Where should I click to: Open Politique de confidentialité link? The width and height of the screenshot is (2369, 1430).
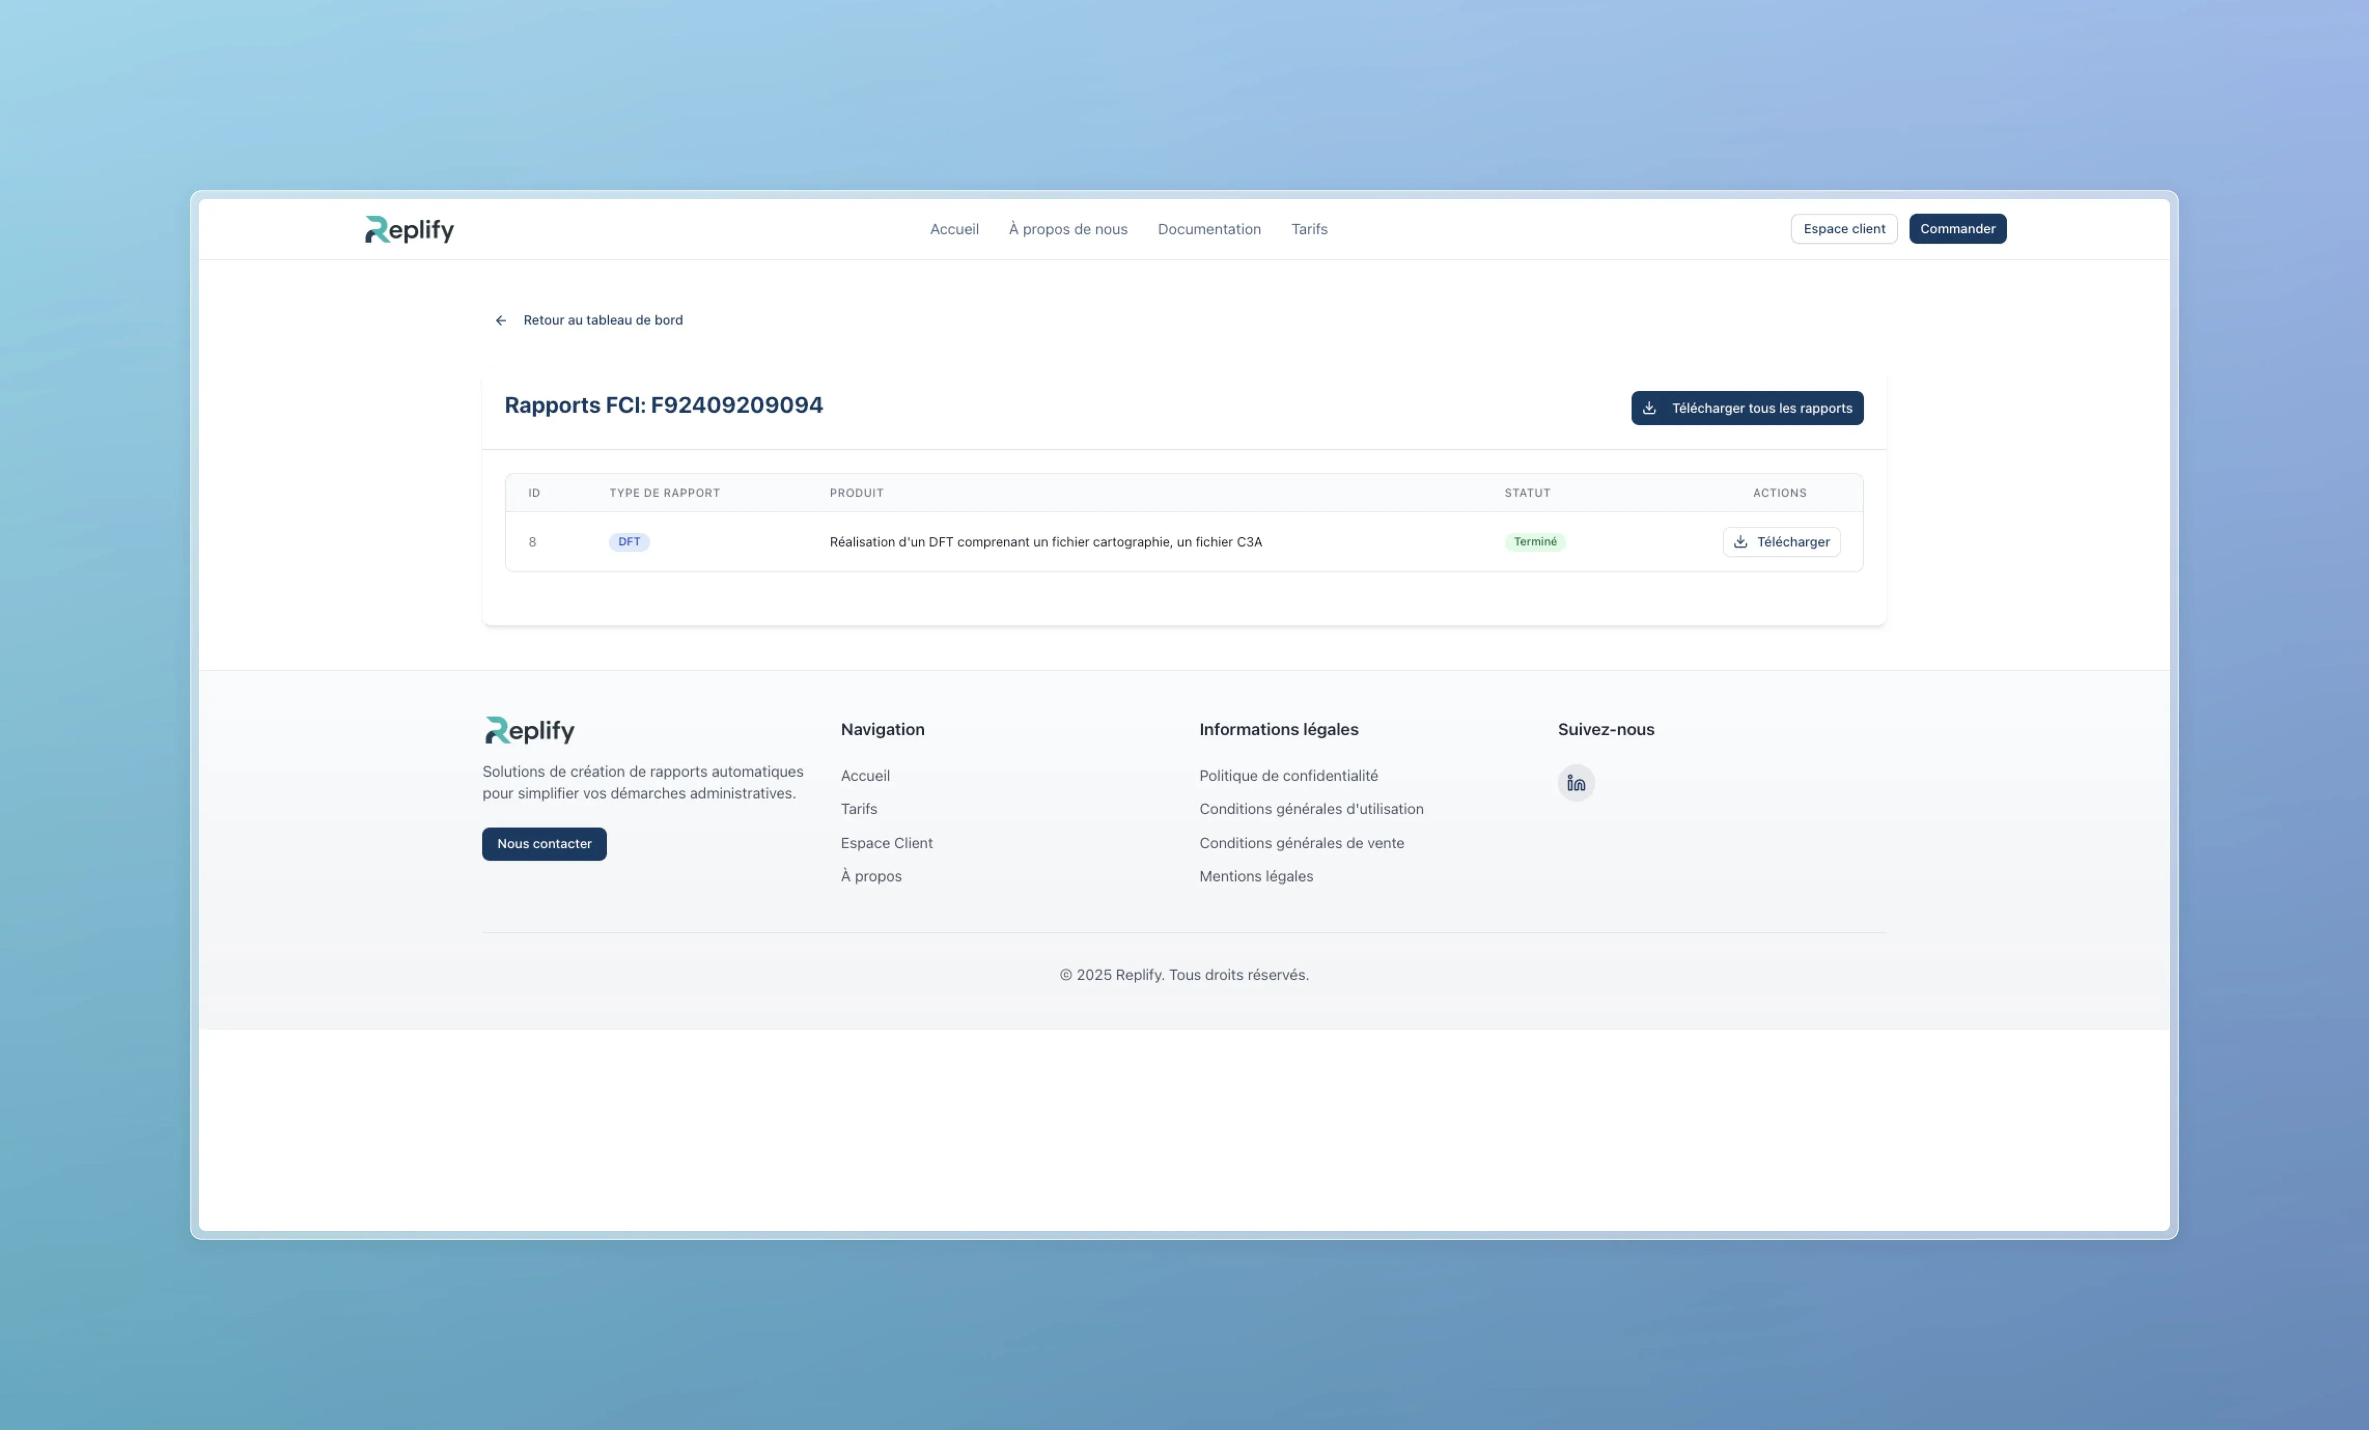coord(1287,776)
